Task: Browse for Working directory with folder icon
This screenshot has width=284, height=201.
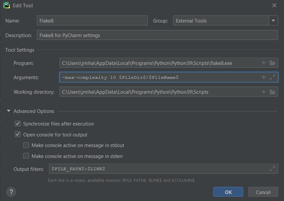Action: pyautogui.click(x=272, y=92)
